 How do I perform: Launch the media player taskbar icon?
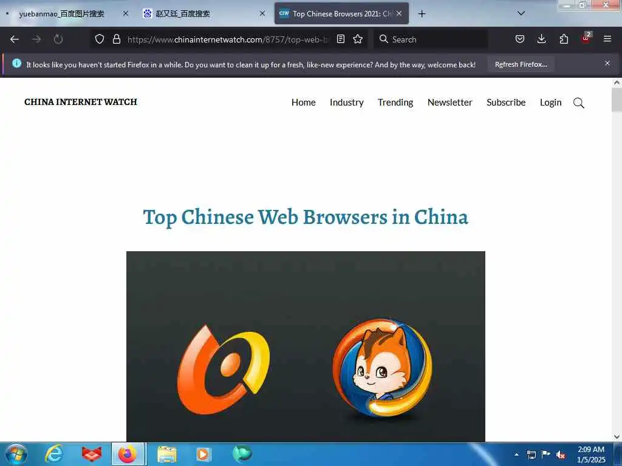pos(203,454)
